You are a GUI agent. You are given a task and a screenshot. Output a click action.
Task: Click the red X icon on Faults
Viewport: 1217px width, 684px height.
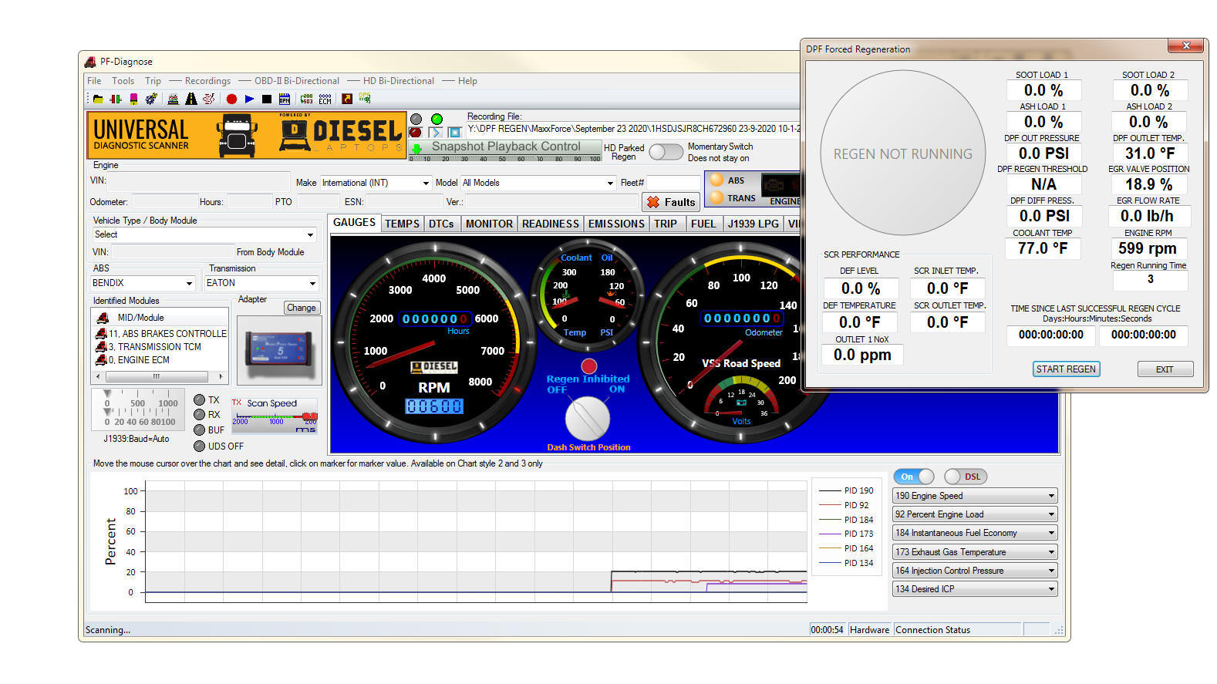pos(653,202)
